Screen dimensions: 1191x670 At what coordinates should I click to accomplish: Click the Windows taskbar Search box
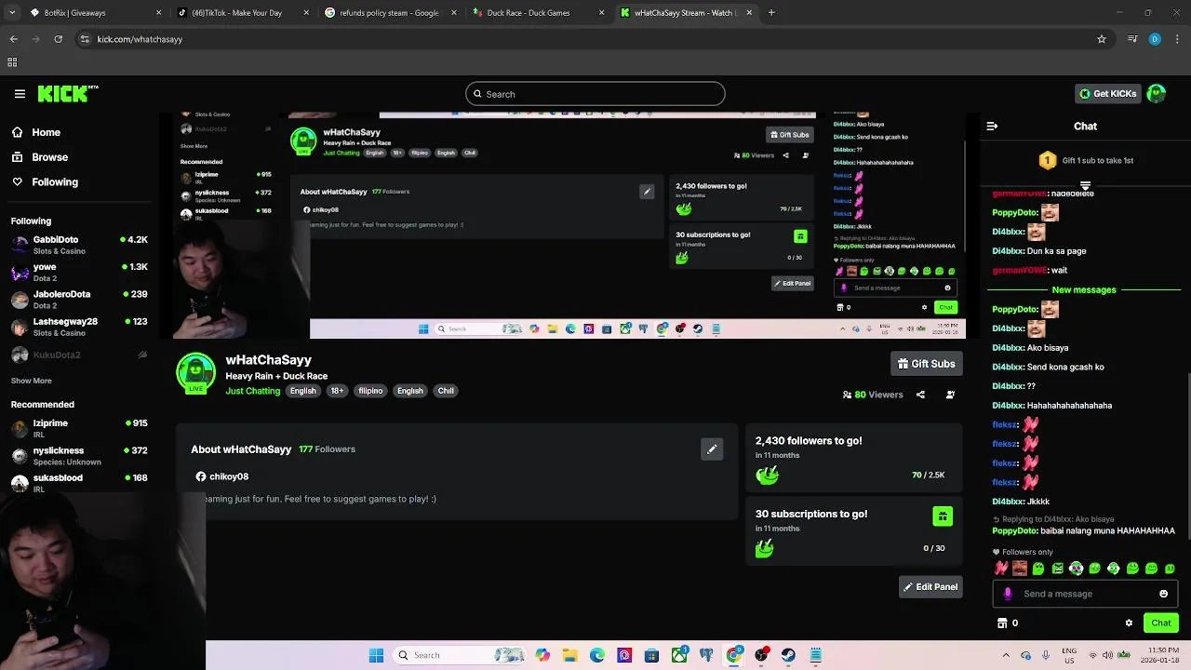[x=460, y=655]
